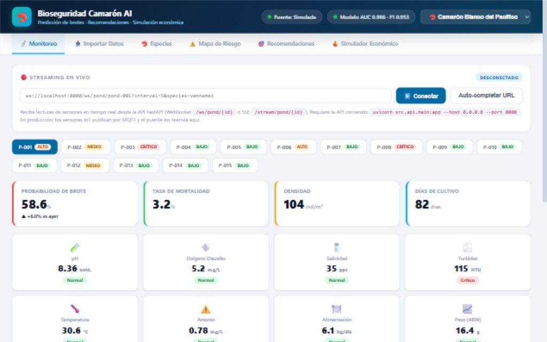Click the Turbidez icon

[467, 247]
